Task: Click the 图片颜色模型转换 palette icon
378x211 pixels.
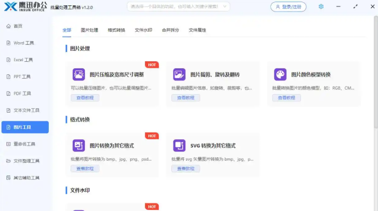Action: click(x=280, y=74)
